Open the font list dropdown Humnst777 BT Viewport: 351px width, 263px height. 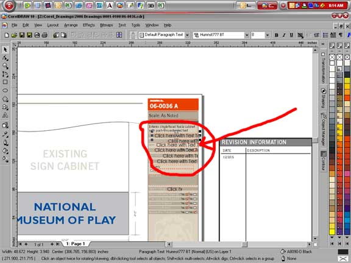tap(246, 35)
